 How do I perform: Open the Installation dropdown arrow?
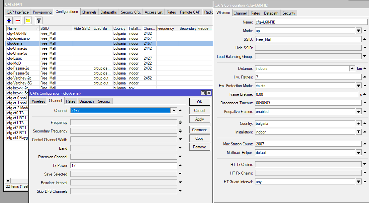coord(358,132)
